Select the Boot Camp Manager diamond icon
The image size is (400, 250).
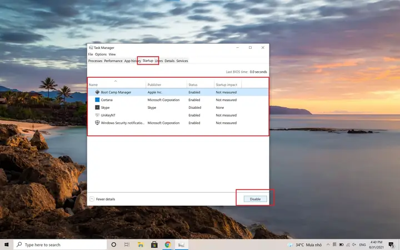[x=97, y=92]
